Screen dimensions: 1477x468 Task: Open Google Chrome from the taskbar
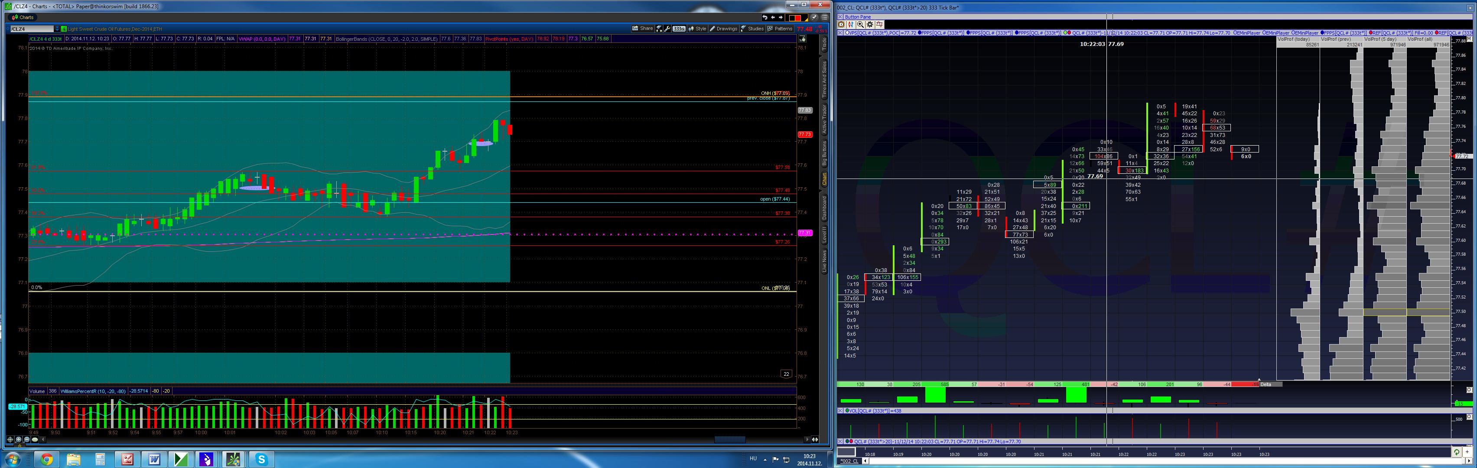[x=47, y=459]
